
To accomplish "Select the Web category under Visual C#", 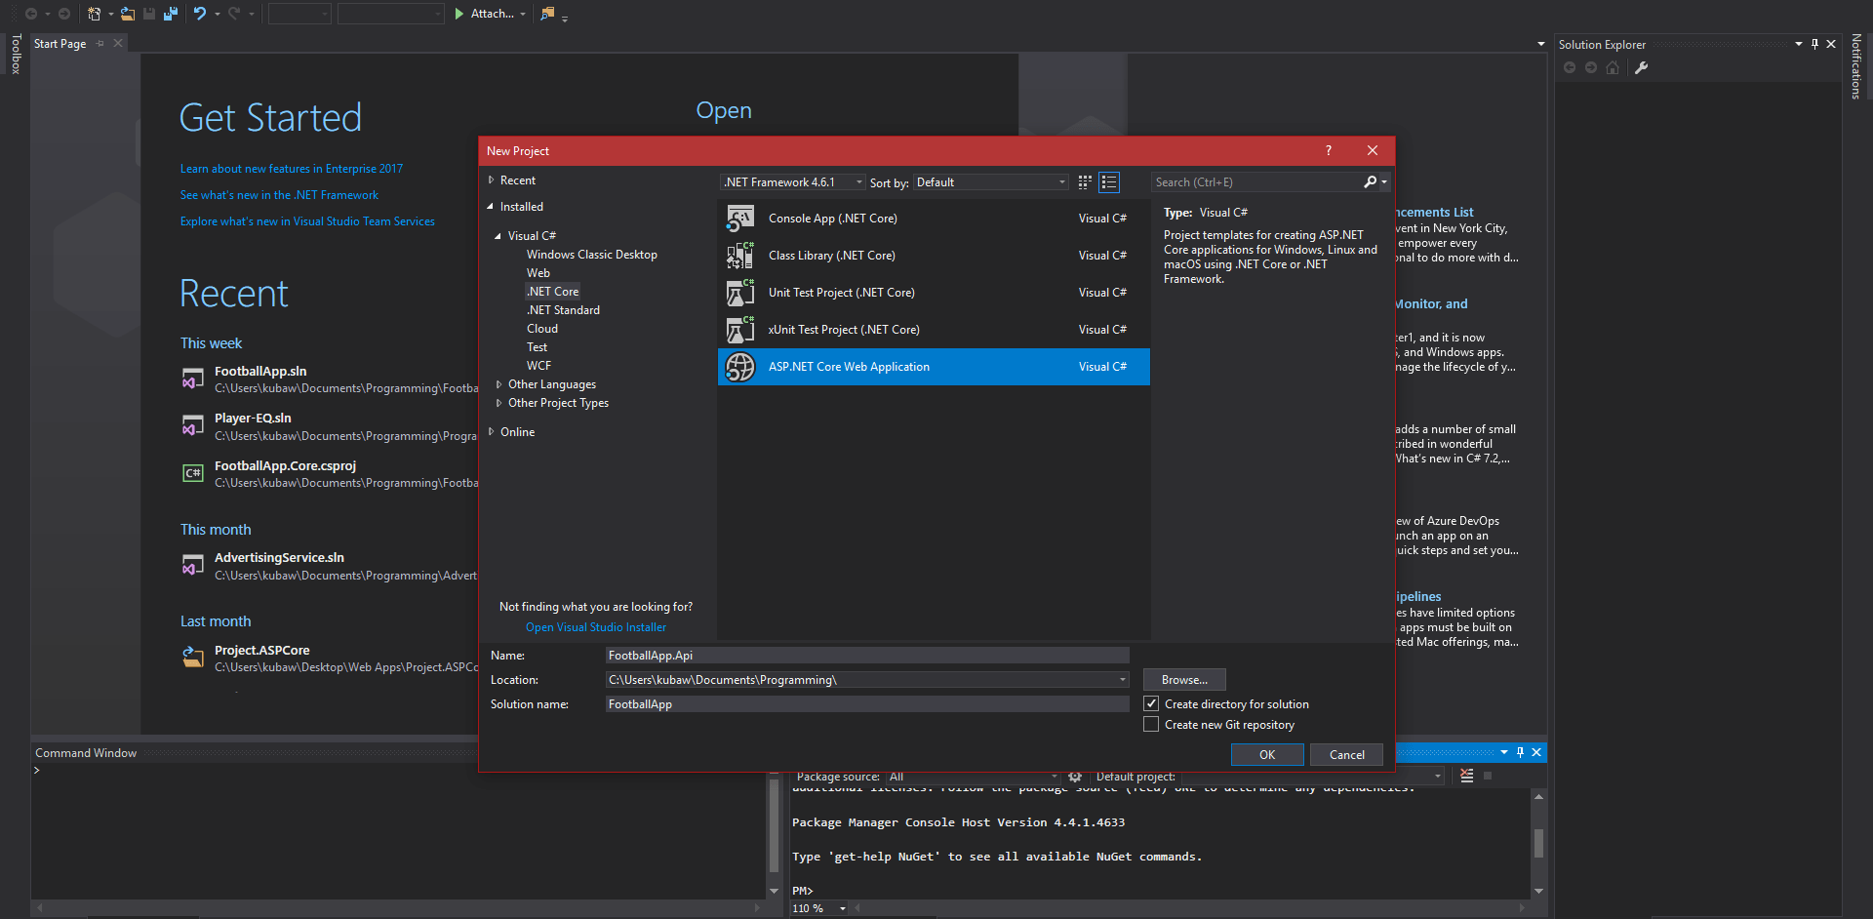I will (x=538, y=273).
